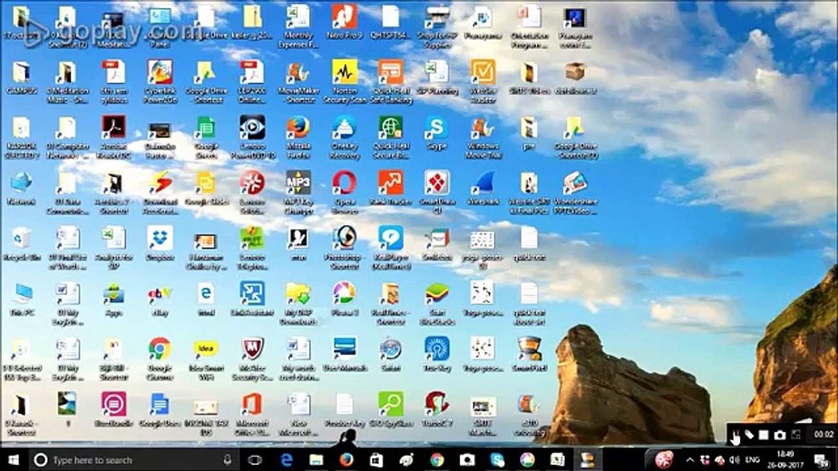
Task: Select the Microsoft Office desktop icon
Action: 252,414
